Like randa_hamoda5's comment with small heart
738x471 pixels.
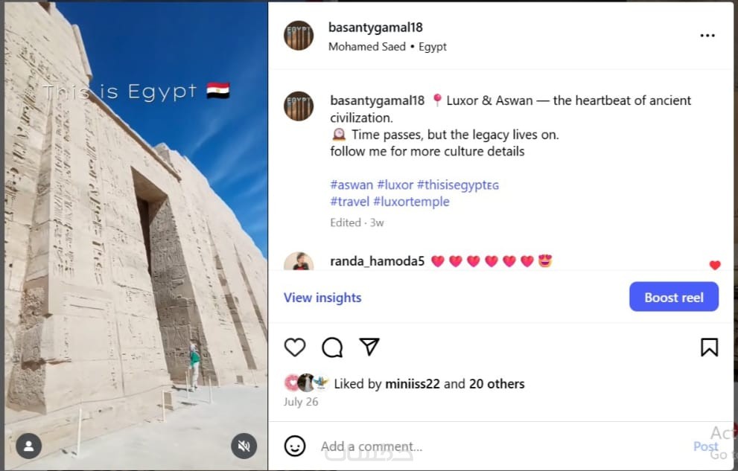pos(715,265)
